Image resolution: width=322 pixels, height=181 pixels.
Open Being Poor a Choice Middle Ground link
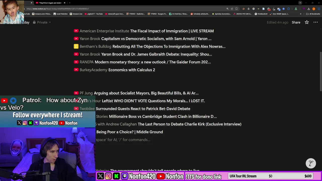pyautogui.click(x=130, y=132)
